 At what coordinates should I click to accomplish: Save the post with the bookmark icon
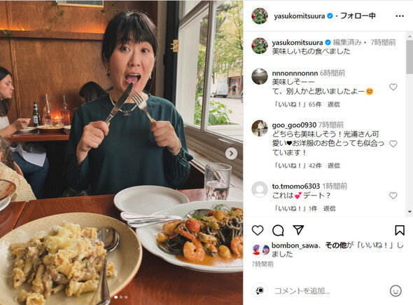pos(400,230)
